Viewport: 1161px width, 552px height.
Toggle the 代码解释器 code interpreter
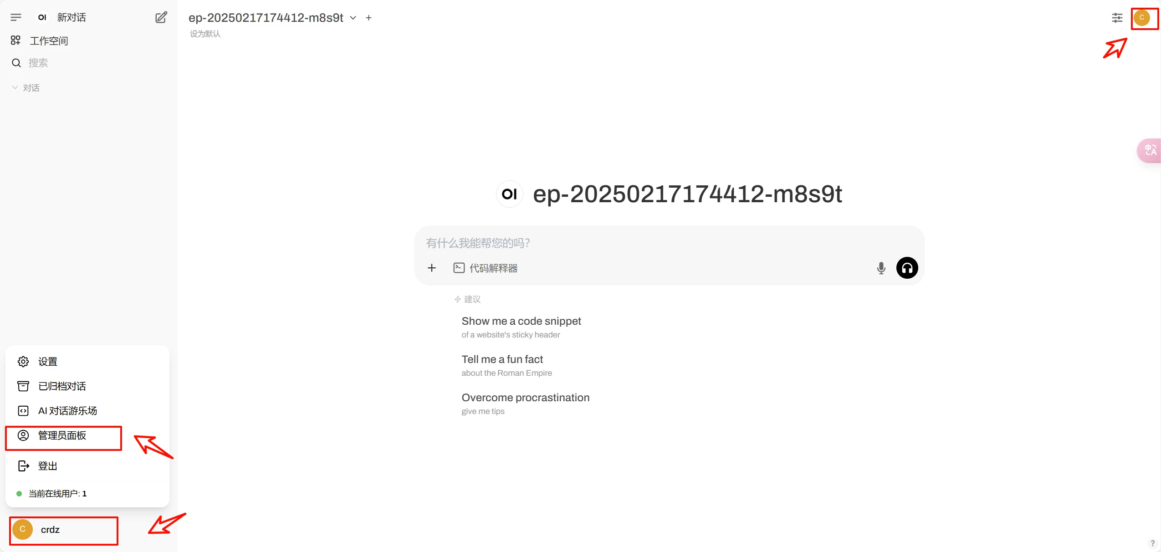[486, 268]
